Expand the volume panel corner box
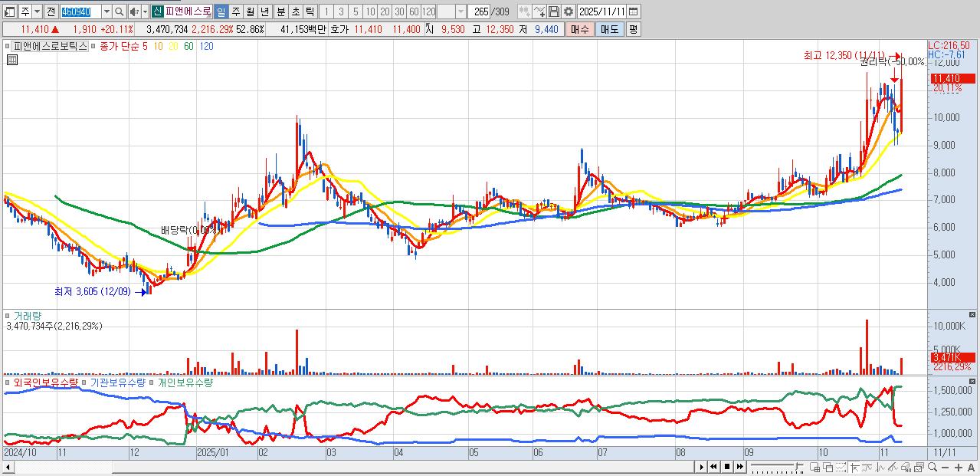 click(x=972, y=315)
